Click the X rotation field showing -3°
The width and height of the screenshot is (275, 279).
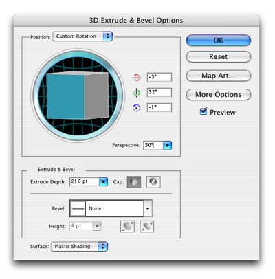159,77
